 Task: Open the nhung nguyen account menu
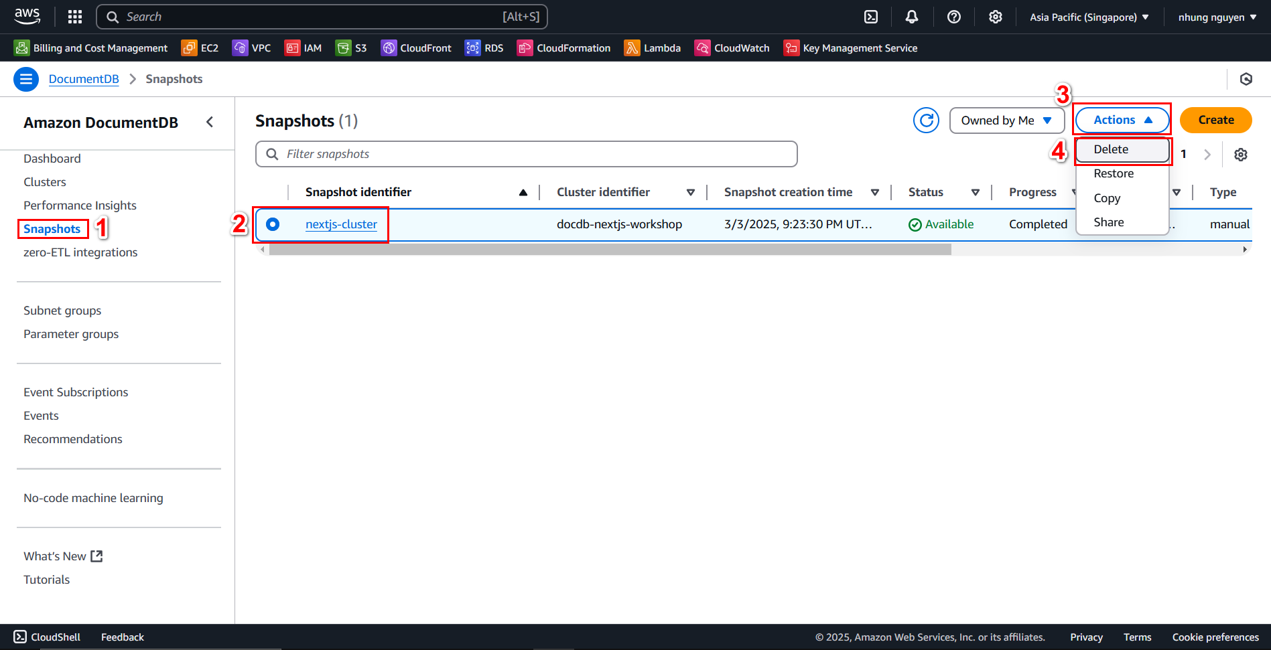(x=1217, y=17)
